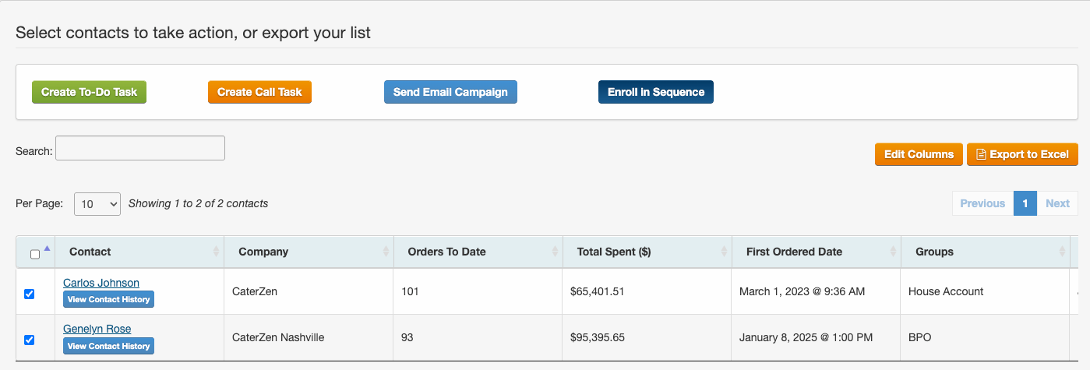Sort by Total Spent column arrows
Image resolution: width=1090 pixels, height=370 pixels.
[724, 252]
